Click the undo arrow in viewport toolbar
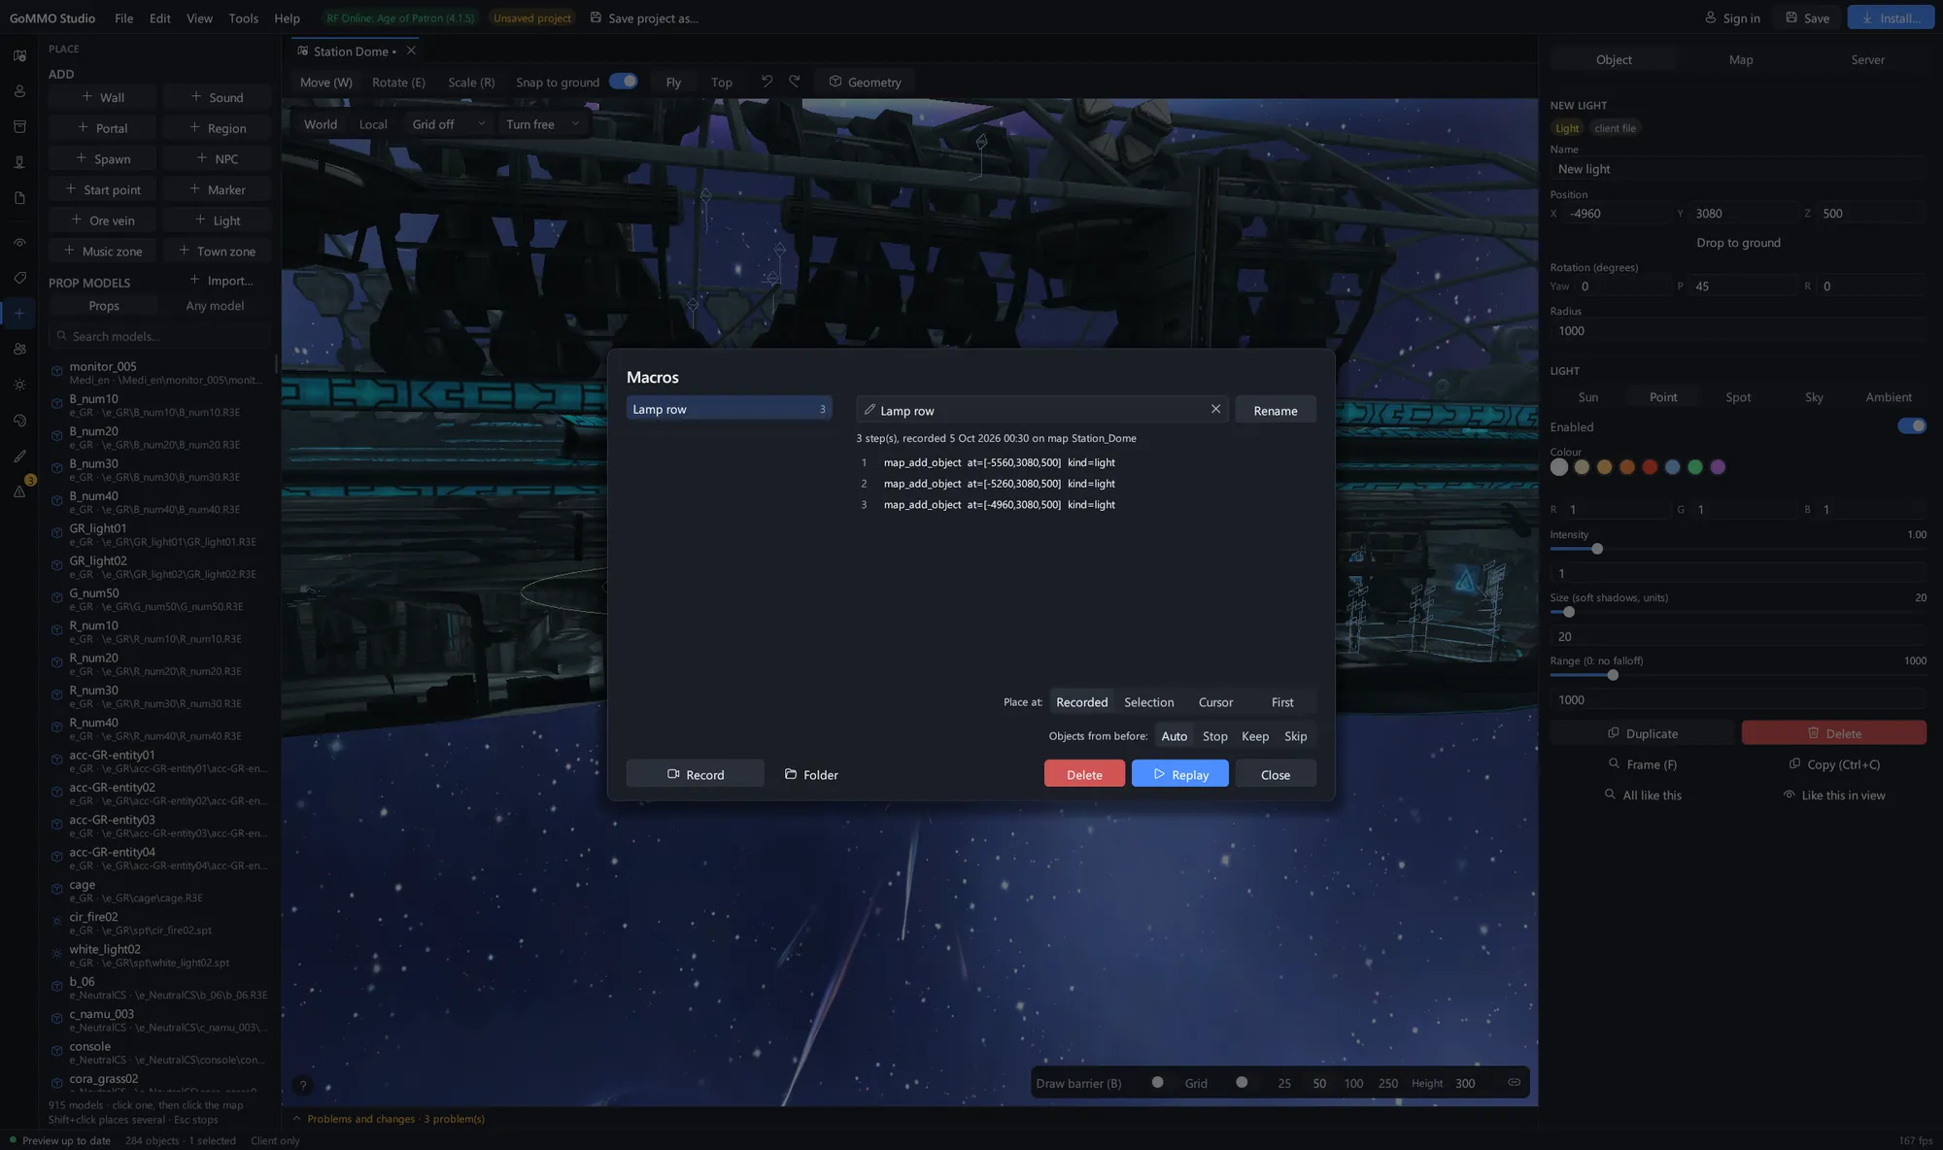The height and width of the screenshot is (1150, 1943). point(767,82)
